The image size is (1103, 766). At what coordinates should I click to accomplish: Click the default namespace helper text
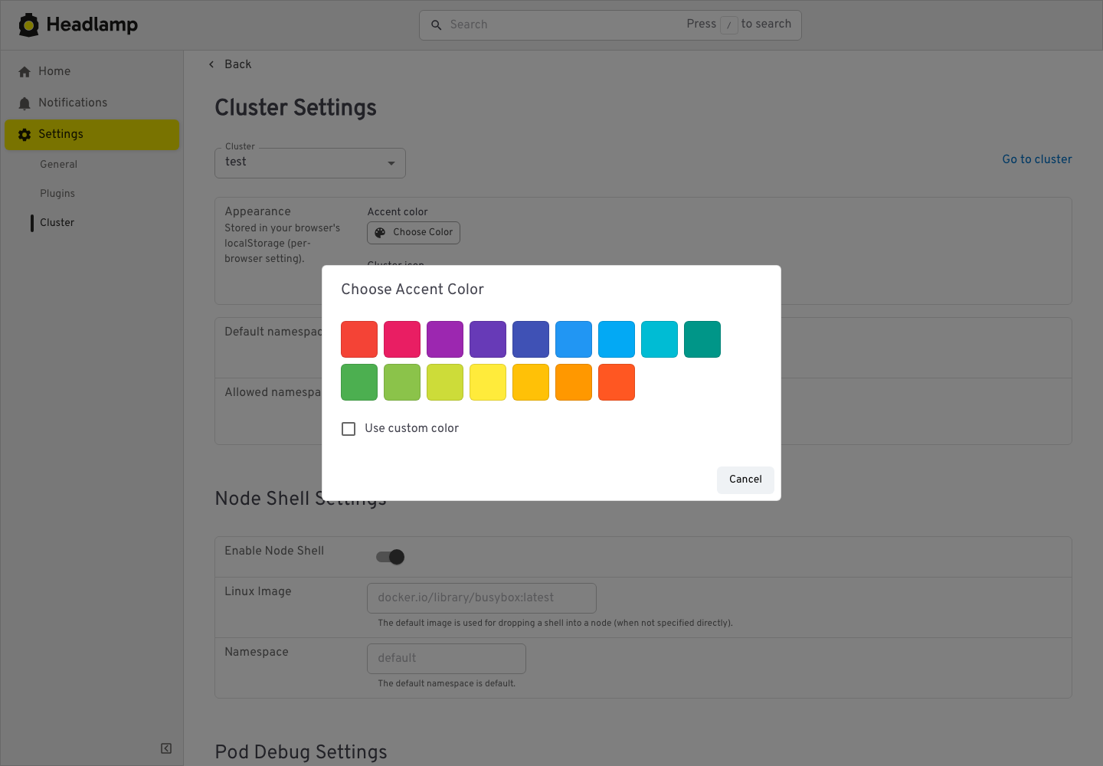tap(447, 683)
